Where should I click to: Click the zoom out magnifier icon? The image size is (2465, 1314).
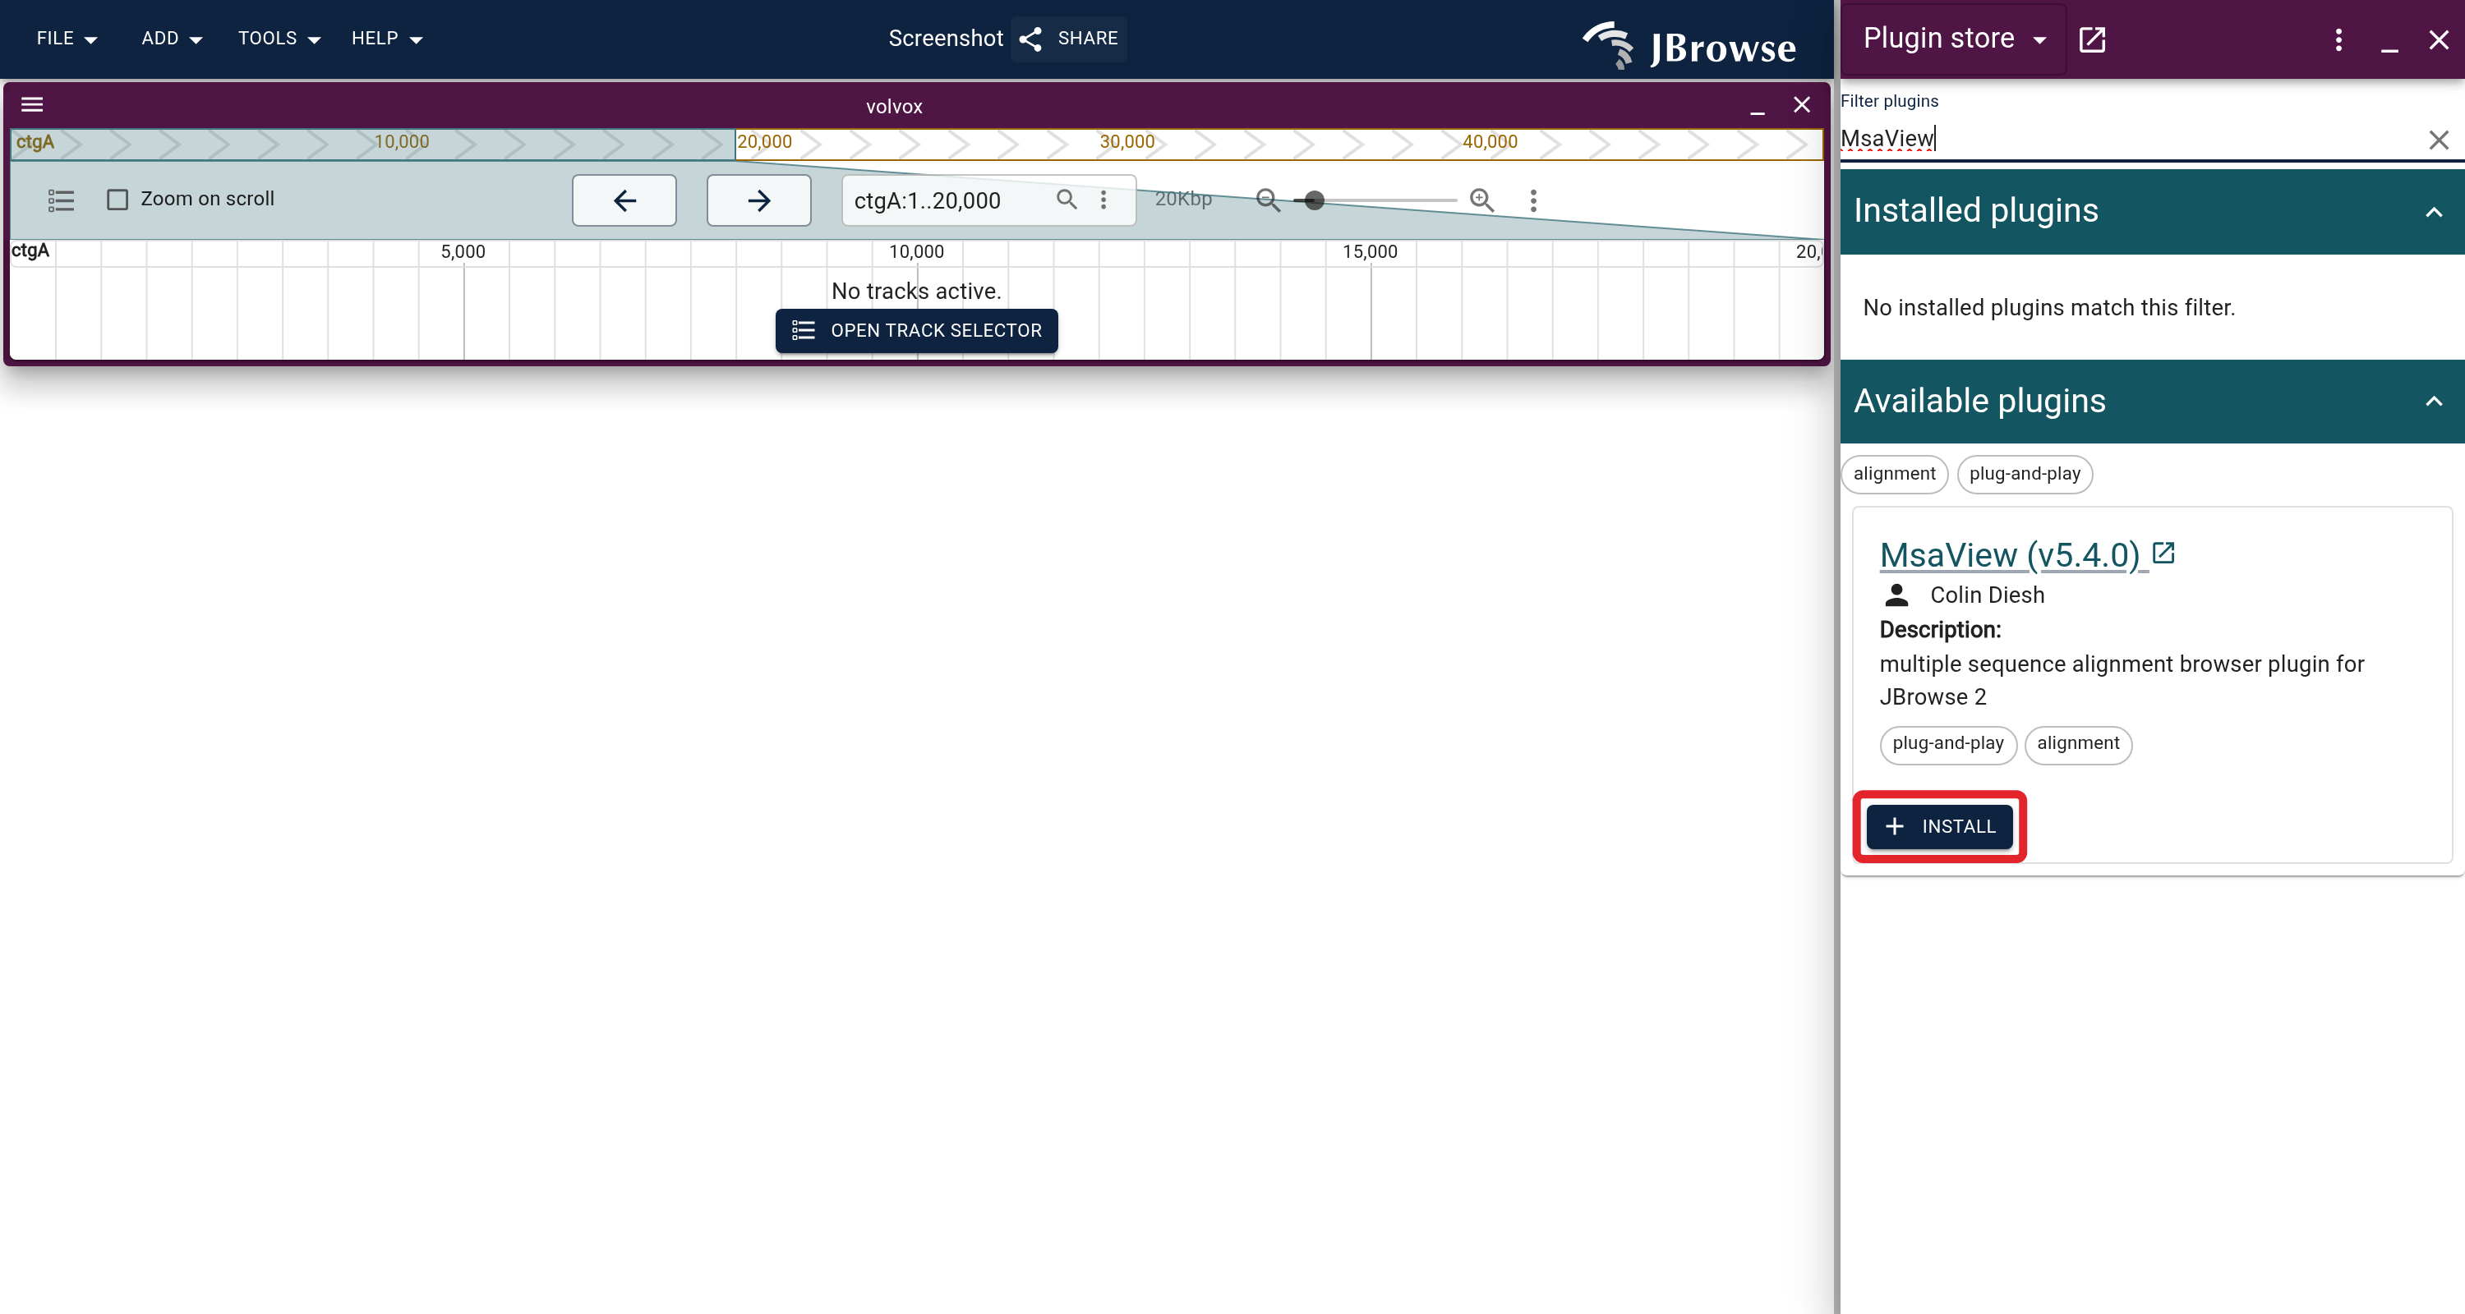pyautogui.click(x=1268, y=200)
